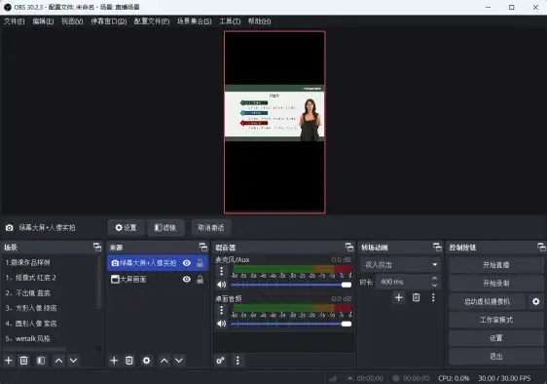This screenshot has height=384, width=547.
Task: Click the 开始直播 button
Action: [x=495, y=265]
